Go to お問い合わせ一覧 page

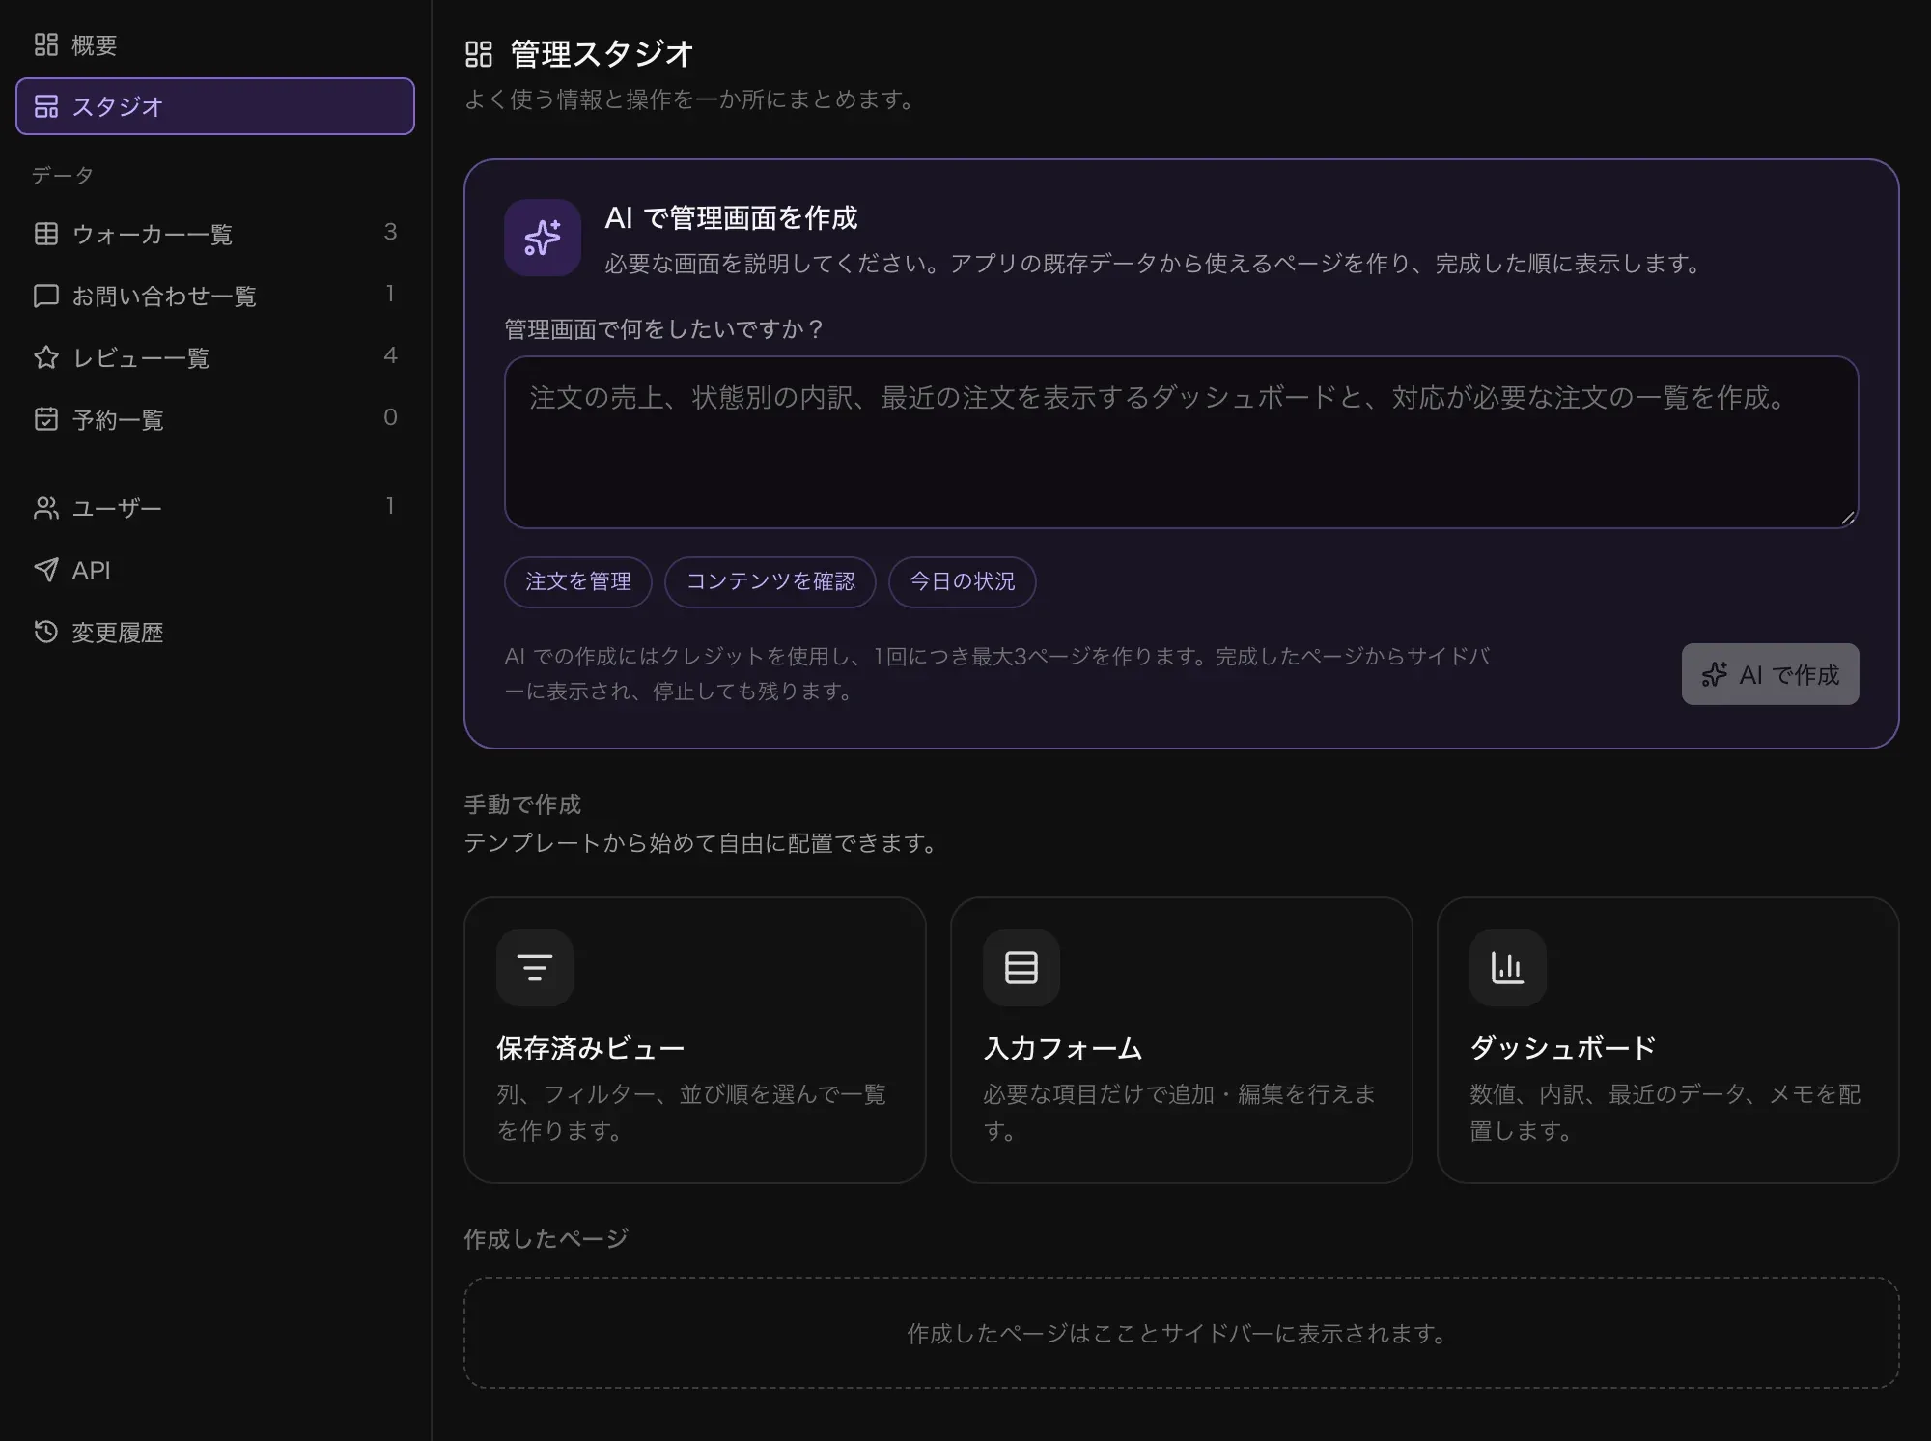(x=215, y=296)
